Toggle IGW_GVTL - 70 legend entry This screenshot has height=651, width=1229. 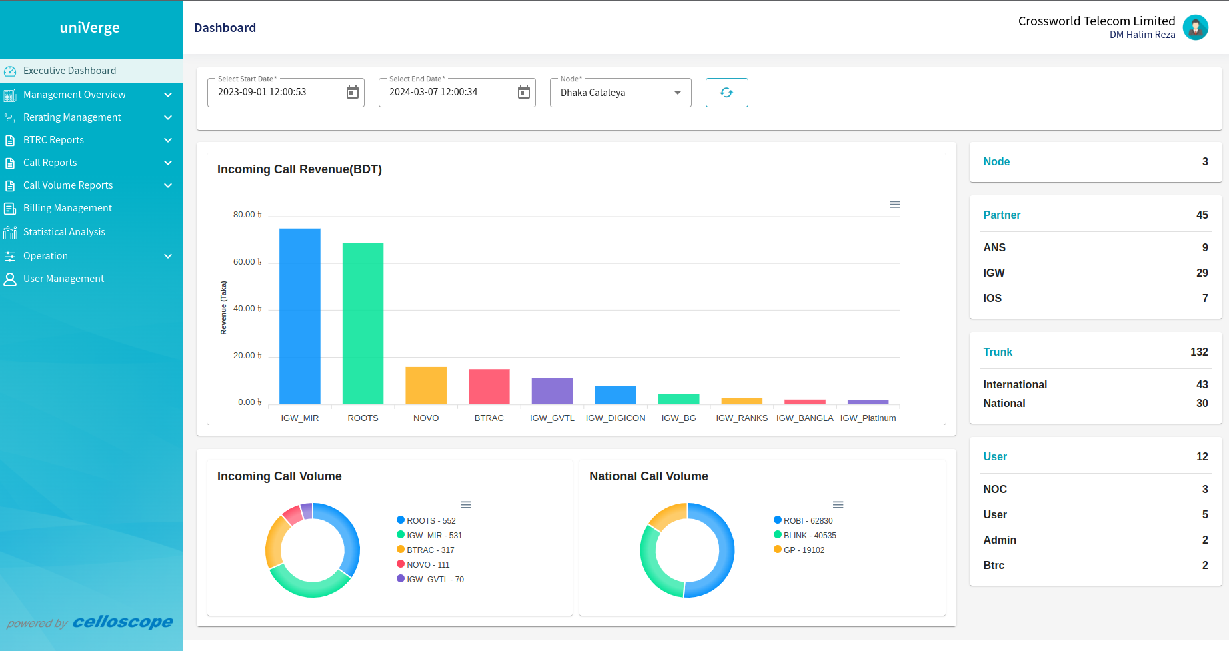click(431, 580)
